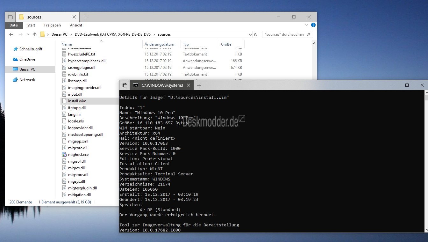
Task: Open the Datei menu tab
Action: coord(14,25)
